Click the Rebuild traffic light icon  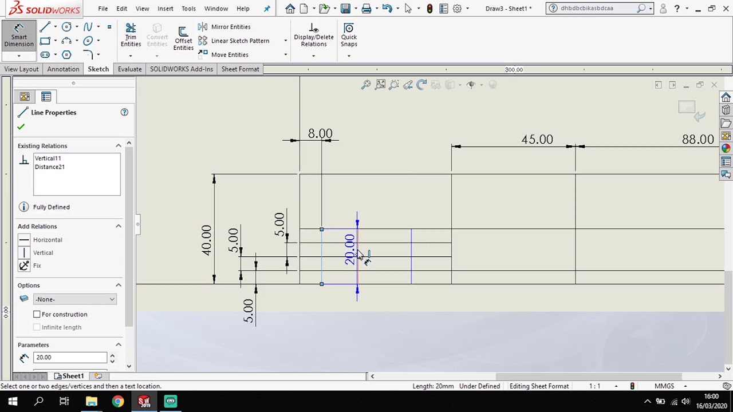pyautogui.click(x=429, y=9)
